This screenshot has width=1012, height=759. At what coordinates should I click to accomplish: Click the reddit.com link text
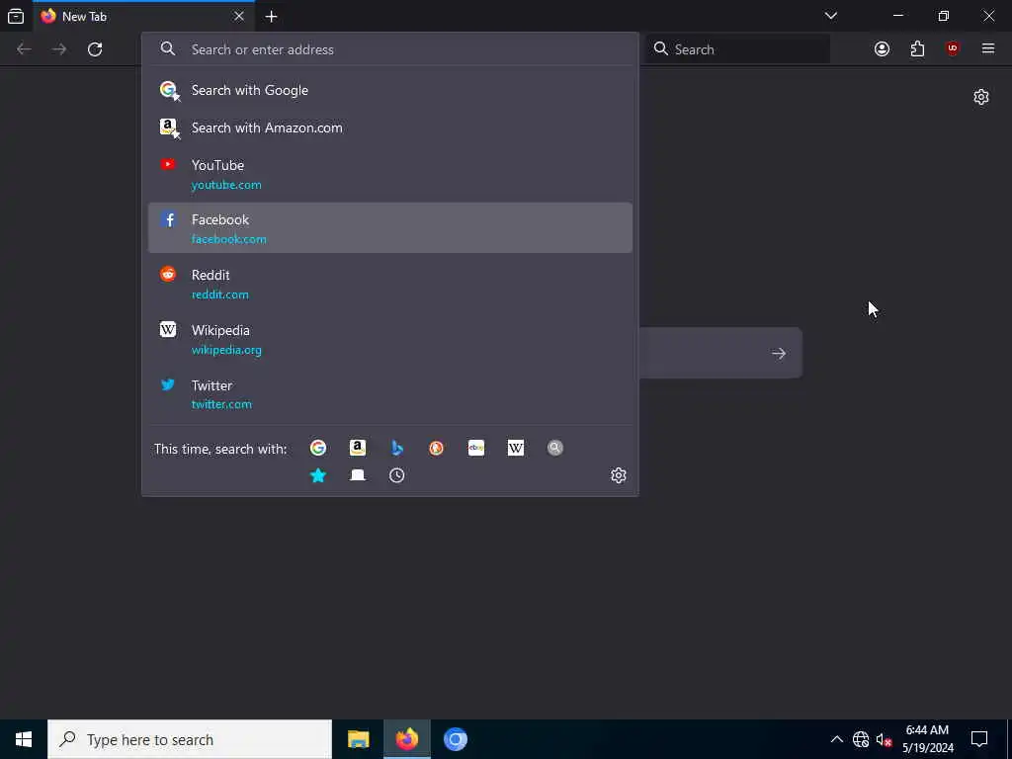point(220,295)
